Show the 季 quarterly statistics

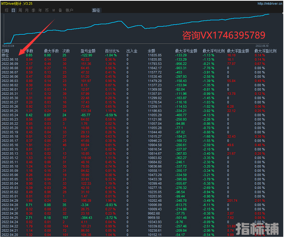(34, 11)
